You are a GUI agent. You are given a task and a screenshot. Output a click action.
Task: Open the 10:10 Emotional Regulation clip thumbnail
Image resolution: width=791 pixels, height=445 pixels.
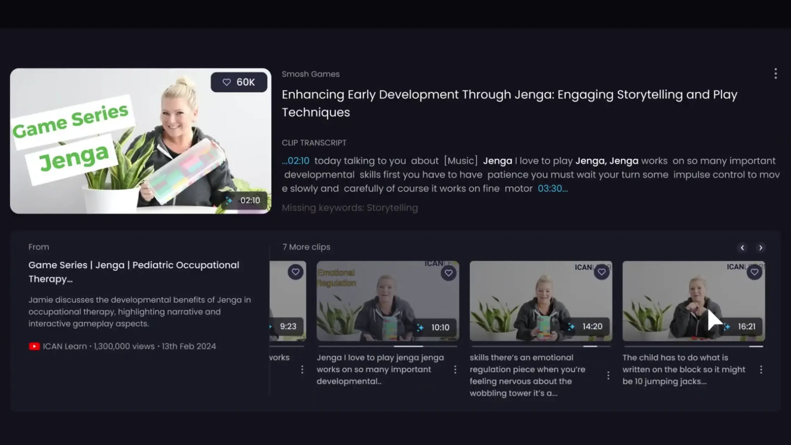point(388,301)
